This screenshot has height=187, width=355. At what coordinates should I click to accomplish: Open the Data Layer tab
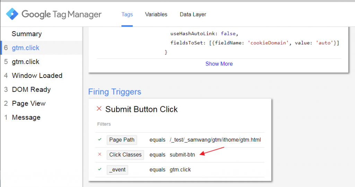click(193, 15)
